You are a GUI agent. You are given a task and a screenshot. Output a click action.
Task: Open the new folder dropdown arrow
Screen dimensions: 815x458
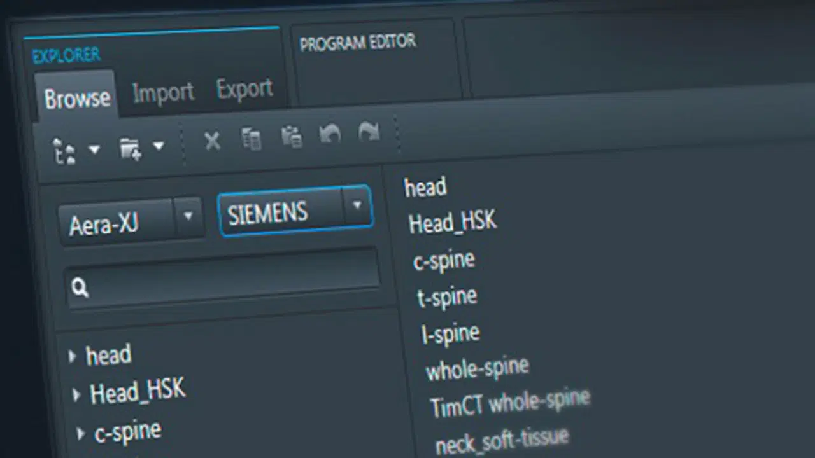(x=159, y=146)
